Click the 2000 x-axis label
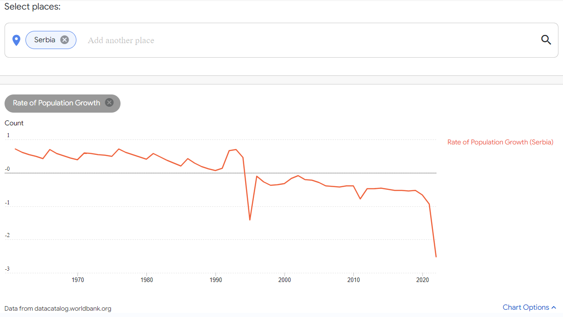The width and height of the screenshot is (563, 317). (285, 280)
